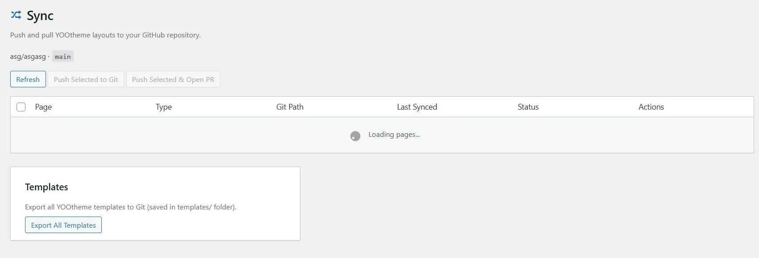The image size is (759, 258).
Task: Click the Sync page heading
Action: pos(40,16)
